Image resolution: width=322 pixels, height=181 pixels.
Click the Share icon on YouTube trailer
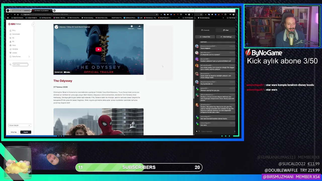[x=139, y=27]
